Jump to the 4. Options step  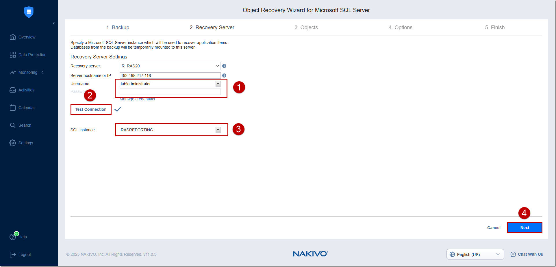click(401, 27)
